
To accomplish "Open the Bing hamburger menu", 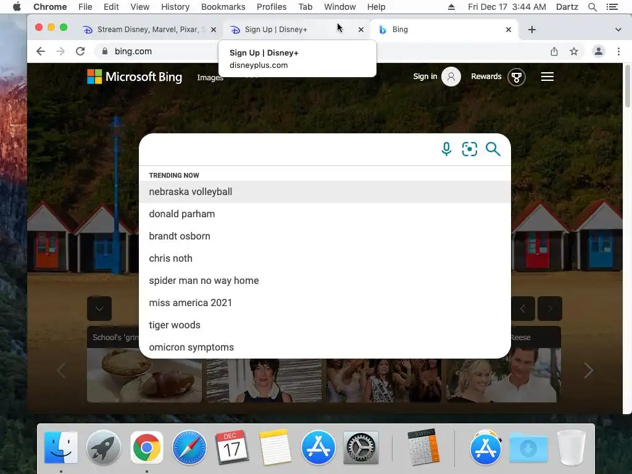I will pyautogui.click(x=547, y=77).
